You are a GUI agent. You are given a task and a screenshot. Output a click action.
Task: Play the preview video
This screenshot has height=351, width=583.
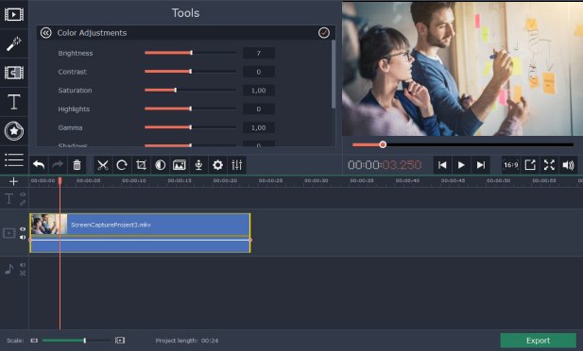coord(461,165)
